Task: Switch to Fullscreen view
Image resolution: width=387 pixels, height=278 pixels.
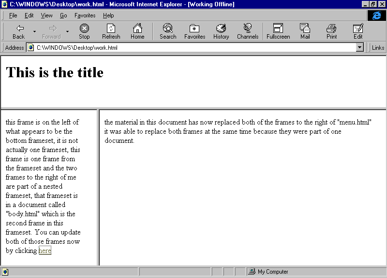Action: pos(278,31)
